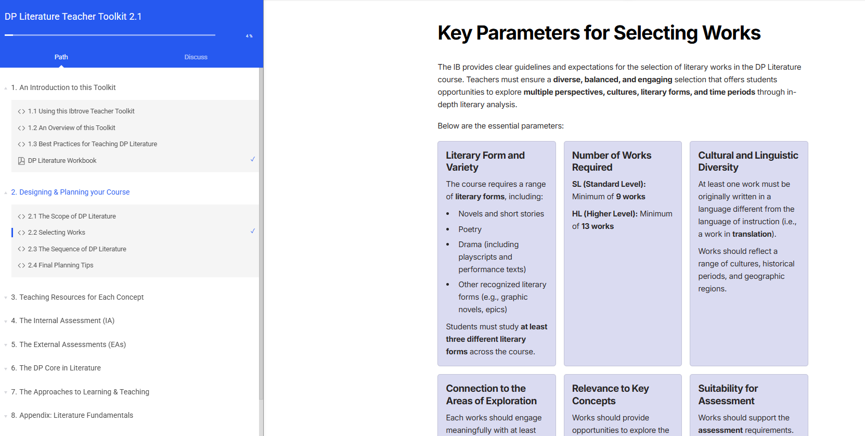Image resolution: width=865 pixels, height=436 pixels.
Task: Expand section 5 The External Assessments (EAs)
Action: click(x=6, y=345)
